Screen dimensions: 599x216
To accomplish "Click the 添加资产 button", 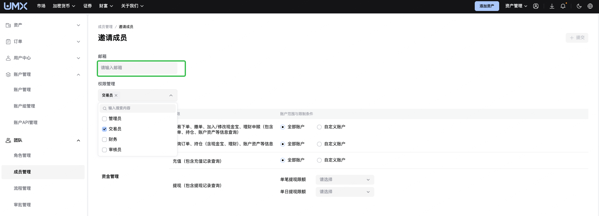I will tap(487, 6).
